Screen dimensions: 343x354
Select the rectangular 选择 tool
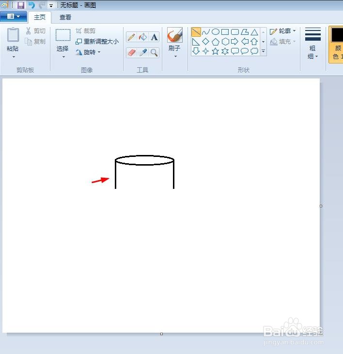tap(63, 35)
